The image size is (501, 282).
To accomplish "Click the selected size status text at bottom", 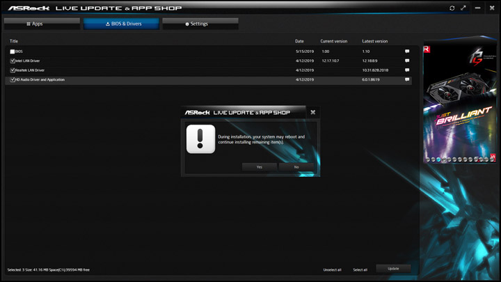I will click(48, 270).
